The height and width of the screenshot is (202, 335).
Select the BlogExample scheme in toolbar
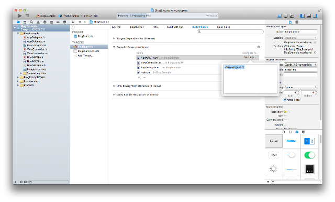point(46,16)
